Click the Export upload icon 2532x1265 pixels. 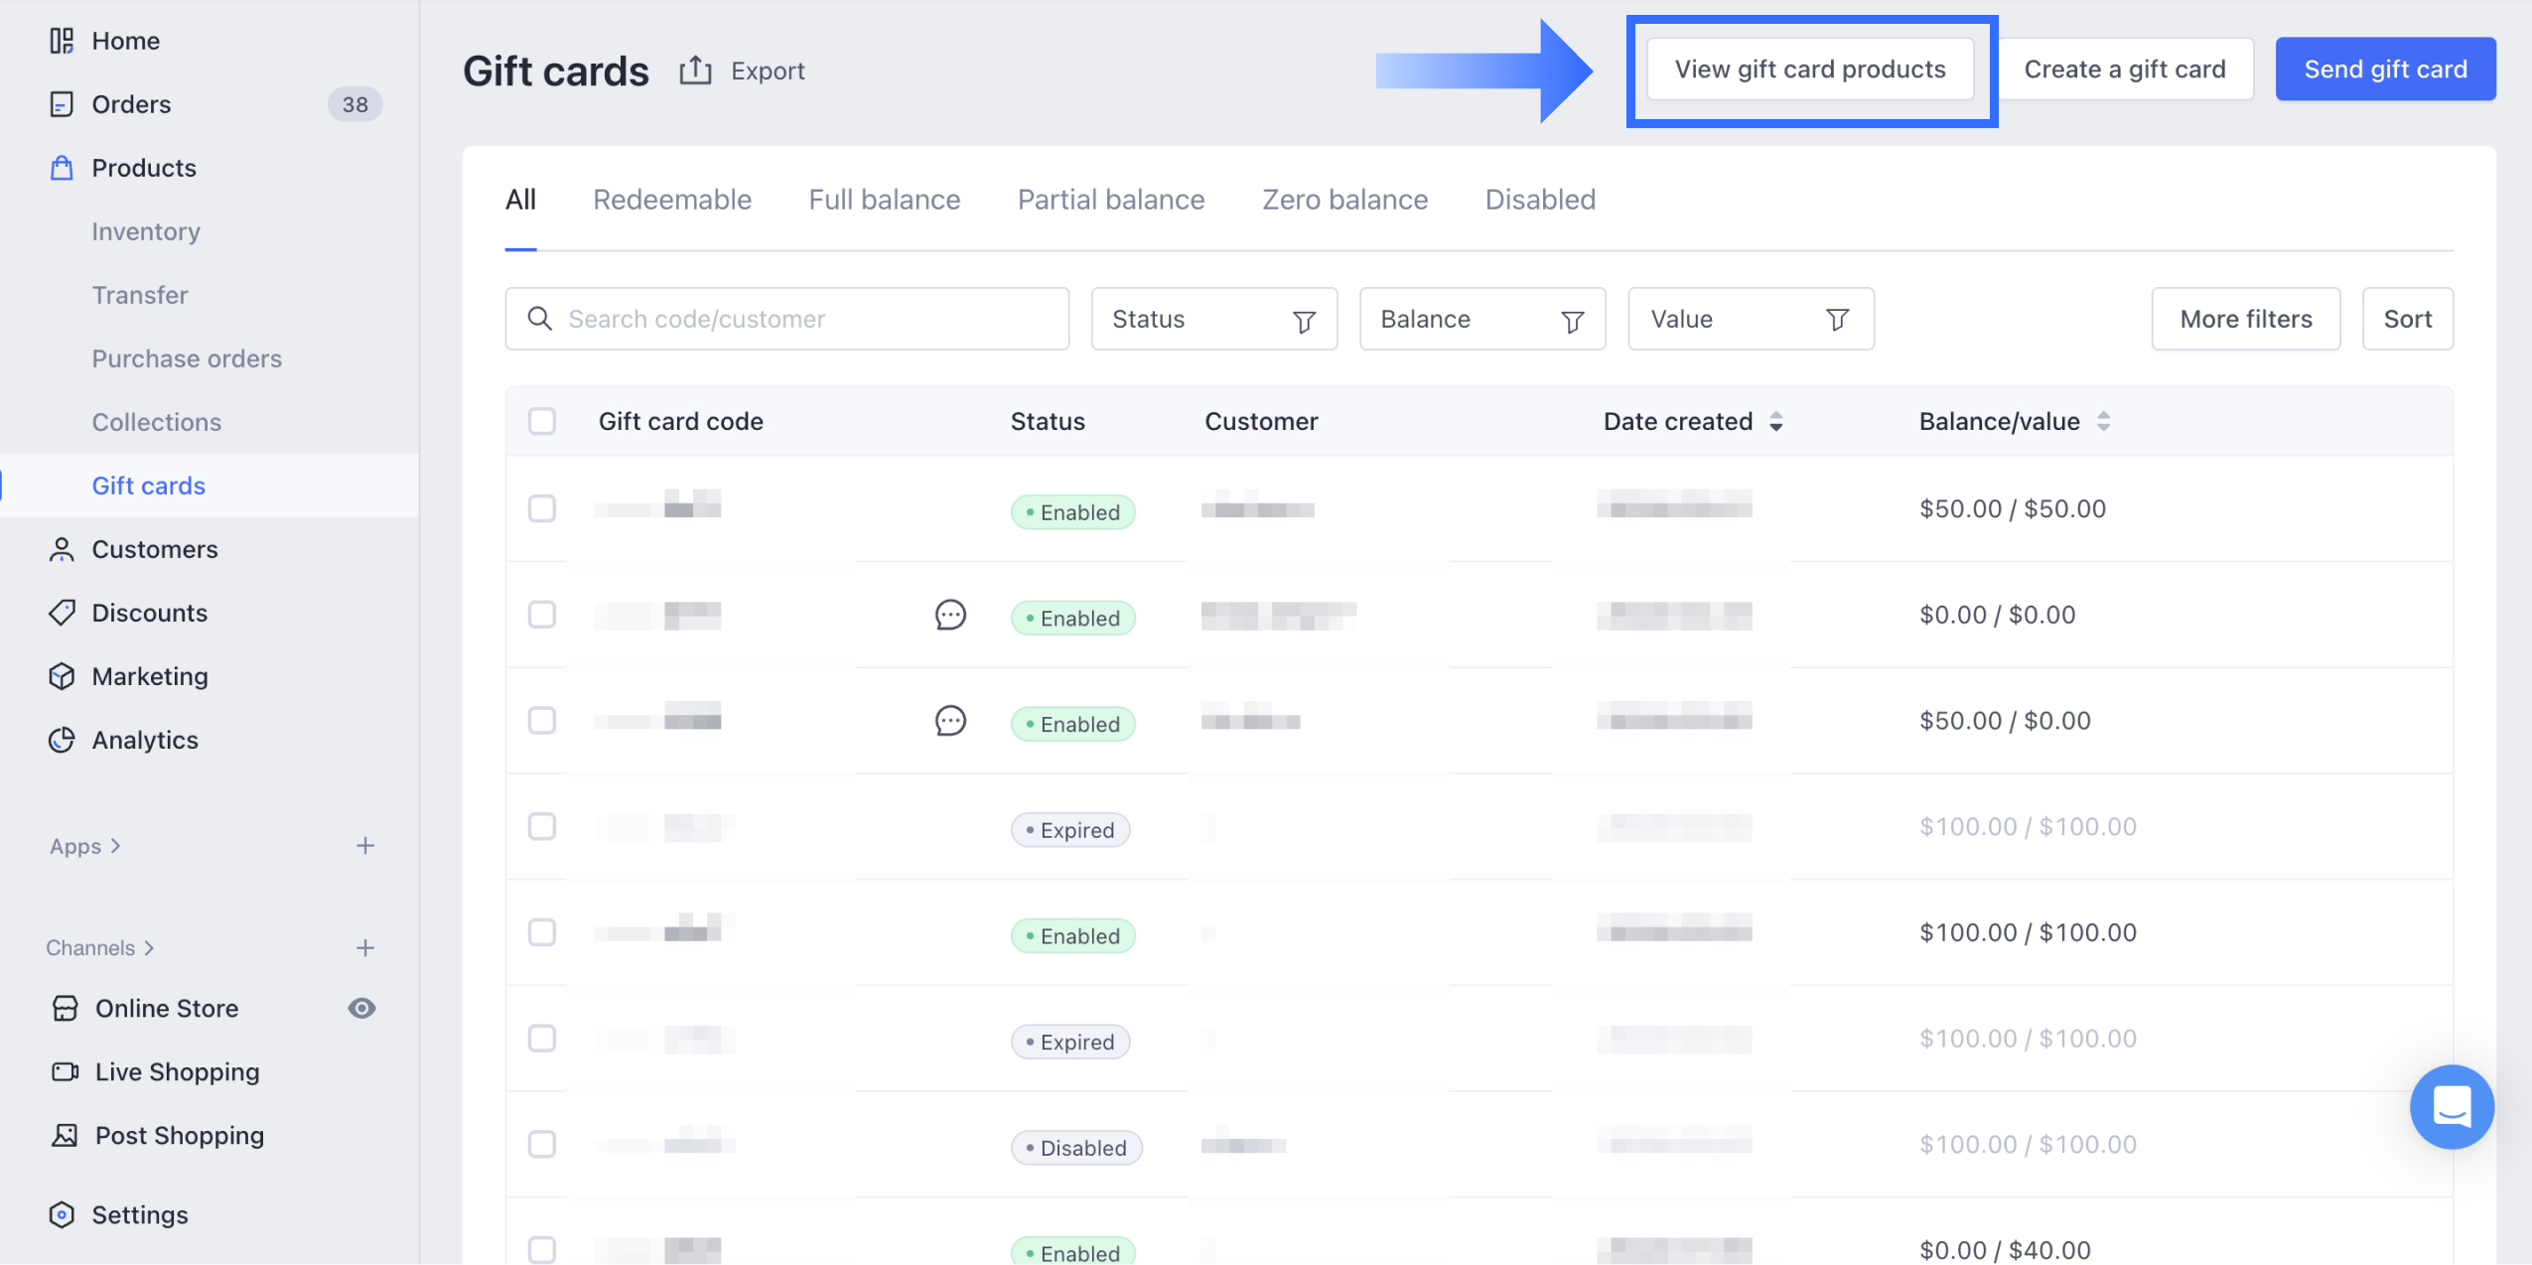pyautogui.click(x=695, y=70)
